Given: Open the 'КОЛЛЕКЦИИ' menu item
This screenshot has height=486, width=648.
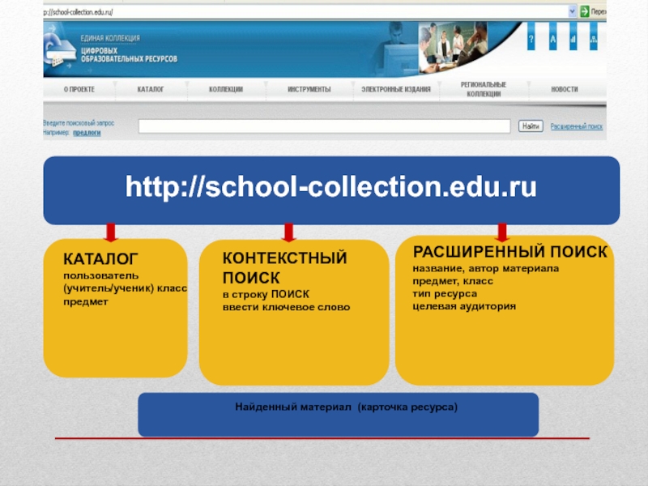Looking at the screenshot, I should [x=226, y=89].
